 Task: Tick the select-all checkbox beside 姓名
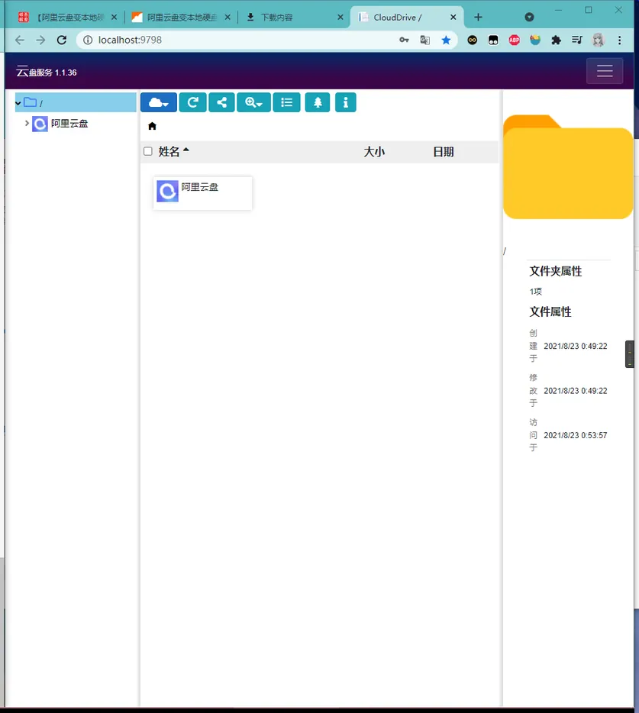[148, 151]
